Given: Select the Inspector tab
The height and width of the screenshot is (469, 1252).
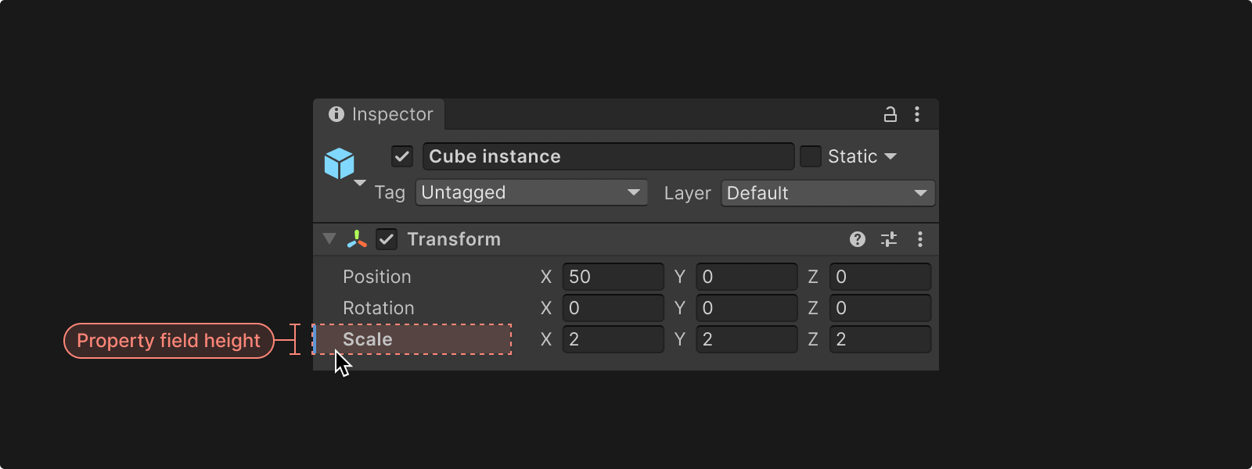Looking at the screenshot, I should (x=380, y=114).
